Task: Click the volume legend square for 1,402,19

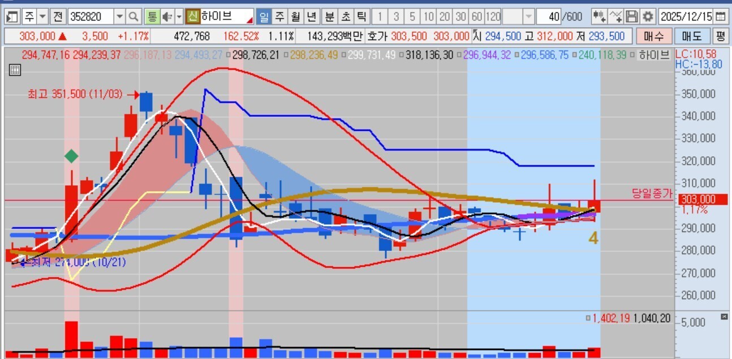Action: pos(589,319)
